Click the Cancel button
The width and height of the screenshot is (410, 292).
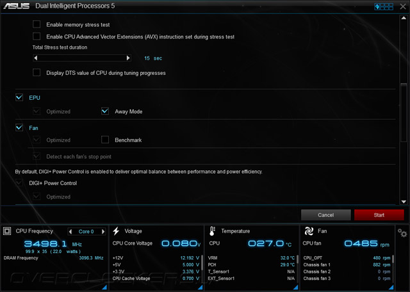pyautogui.click(x=326, y=215)
